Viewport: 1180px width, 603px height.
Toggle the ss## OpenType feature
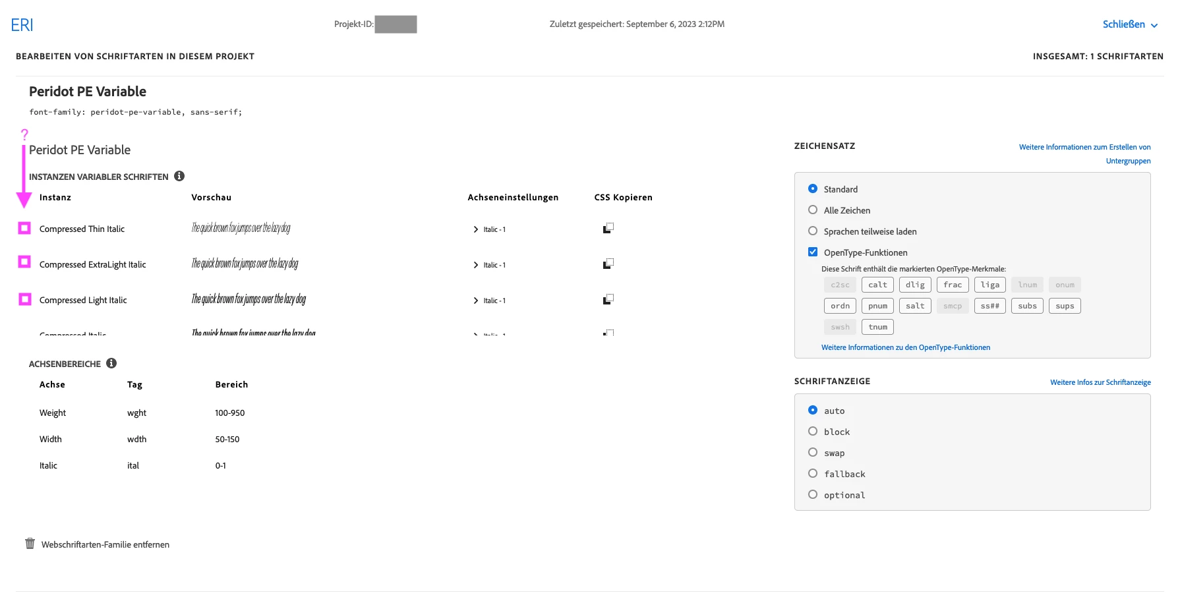990,306
